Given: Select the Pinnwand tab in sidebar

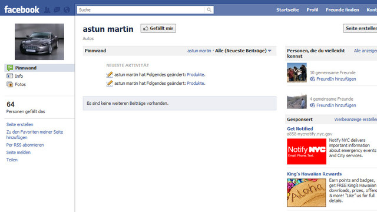Looking at the screenshot, I should (39, 68).
